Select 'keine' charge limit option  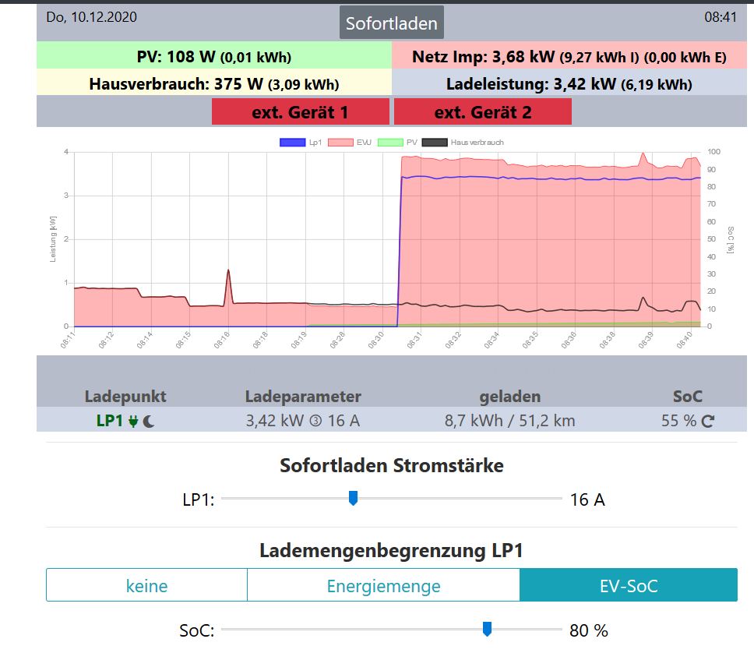coord(146,585)
